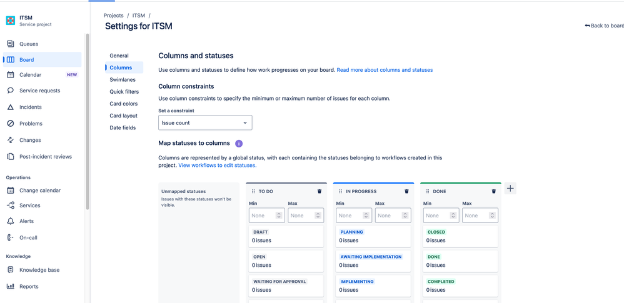Select the DONE status card
Image resolution: width=624 pixels, height=303 pixels.
coord(460,261)
